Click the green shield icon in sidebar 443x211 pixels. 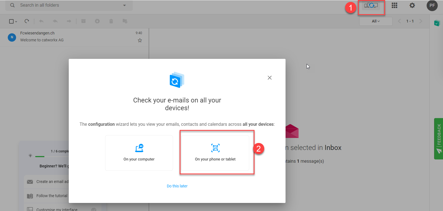coord(437,23)
